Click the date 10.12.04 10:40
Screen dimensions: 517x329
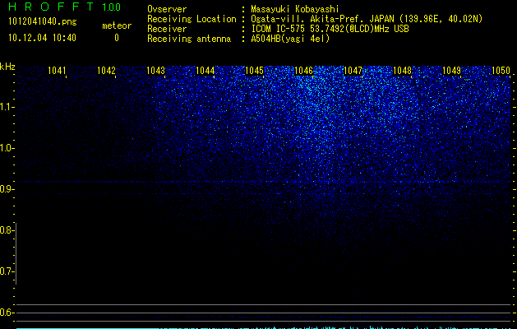click(42, 38)
